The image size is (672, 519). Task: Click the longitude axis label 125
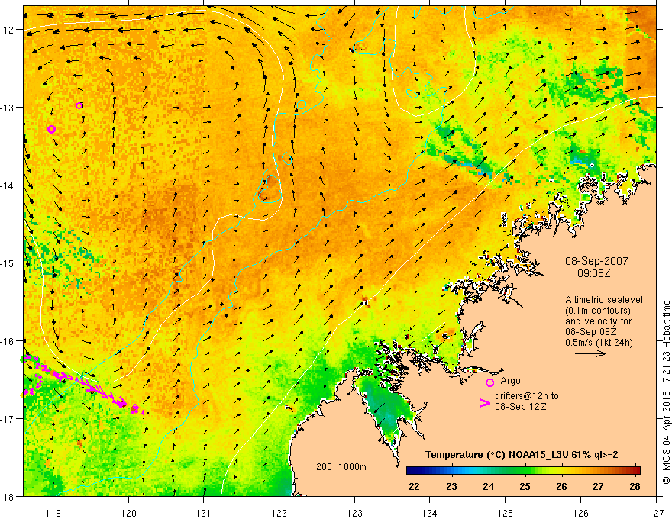coord(506,513)
